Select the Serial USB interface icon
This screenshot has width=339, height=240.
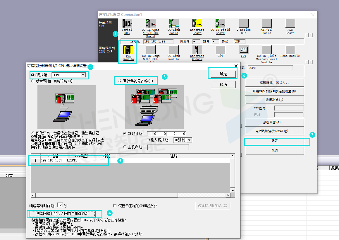[x=127, y=23]
